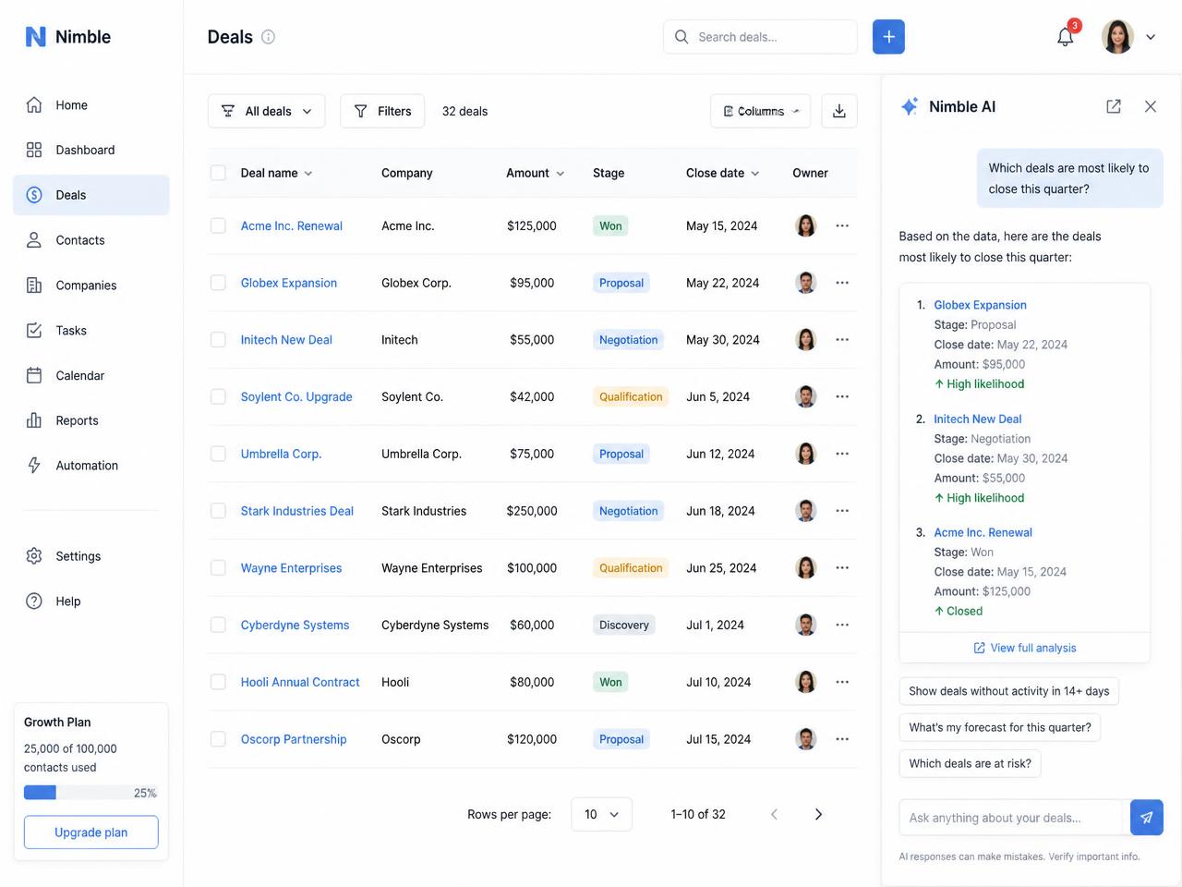
Task: Close the Nimble AI panel
Action: coord(1151,106)
